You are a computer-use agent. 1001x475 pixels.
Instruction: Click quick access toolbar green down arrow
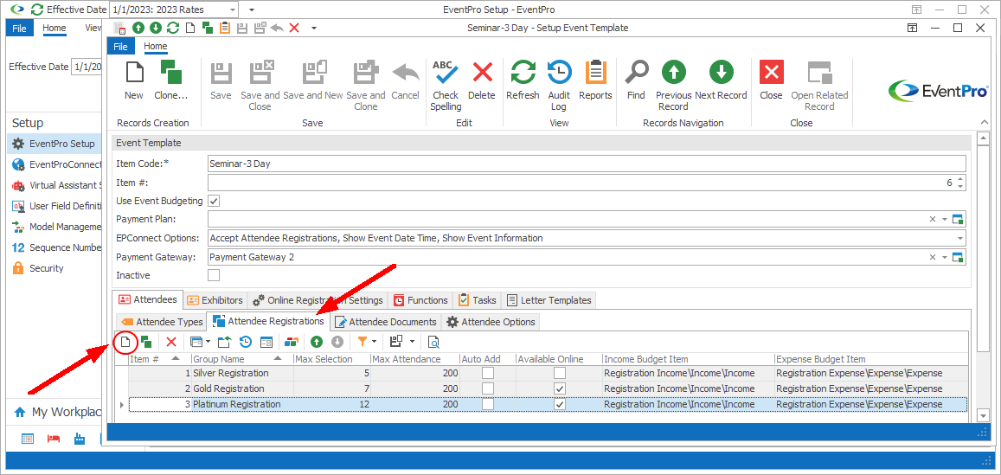click(x=156, y=28)
